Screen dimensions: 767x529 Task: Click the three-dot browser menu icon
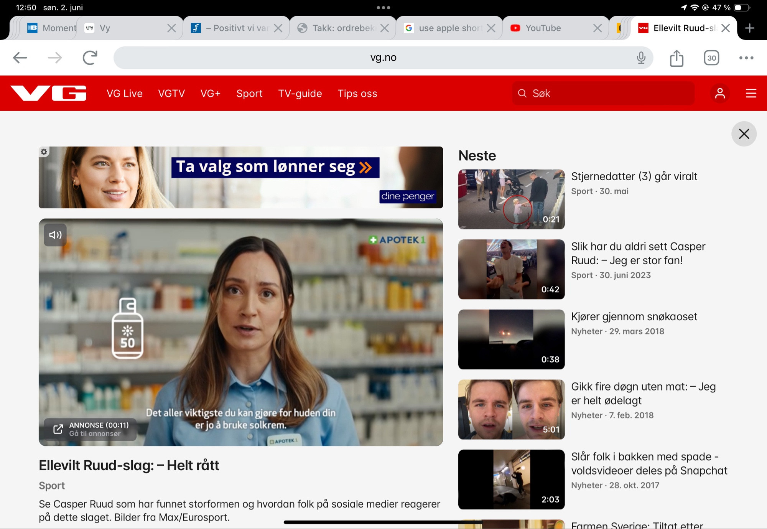(746, 57)
